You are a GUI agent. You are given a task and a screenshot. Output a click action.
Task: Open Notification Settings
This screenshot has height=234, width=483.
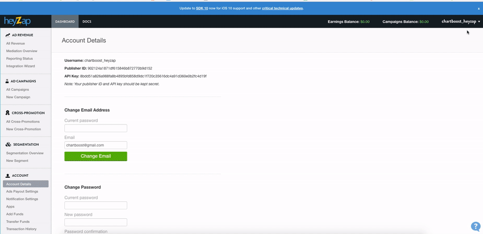[x=22, y=199]
